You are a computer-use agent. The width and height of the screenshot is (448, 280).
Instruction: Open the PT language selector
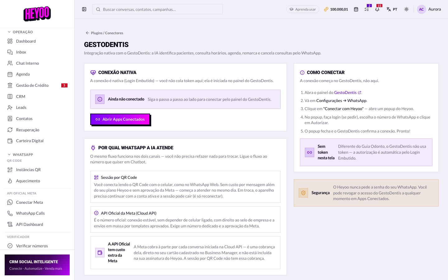click(x=392, y=9)
